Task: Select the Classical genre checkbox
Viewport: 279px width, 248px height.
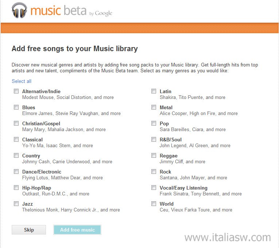Action: coord(16,139)
